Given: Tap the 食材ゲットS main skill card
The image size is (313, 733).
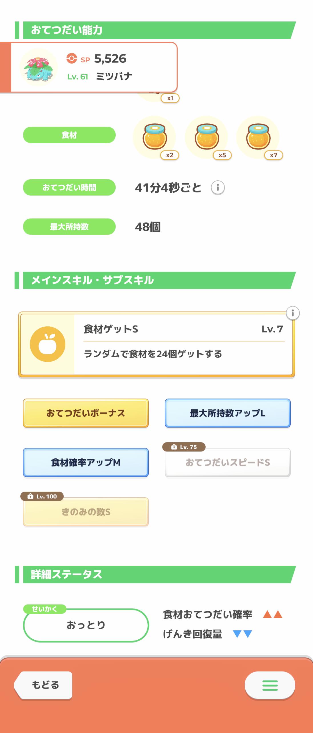Looking at the screenshot, I should click(x=183, y=344).
